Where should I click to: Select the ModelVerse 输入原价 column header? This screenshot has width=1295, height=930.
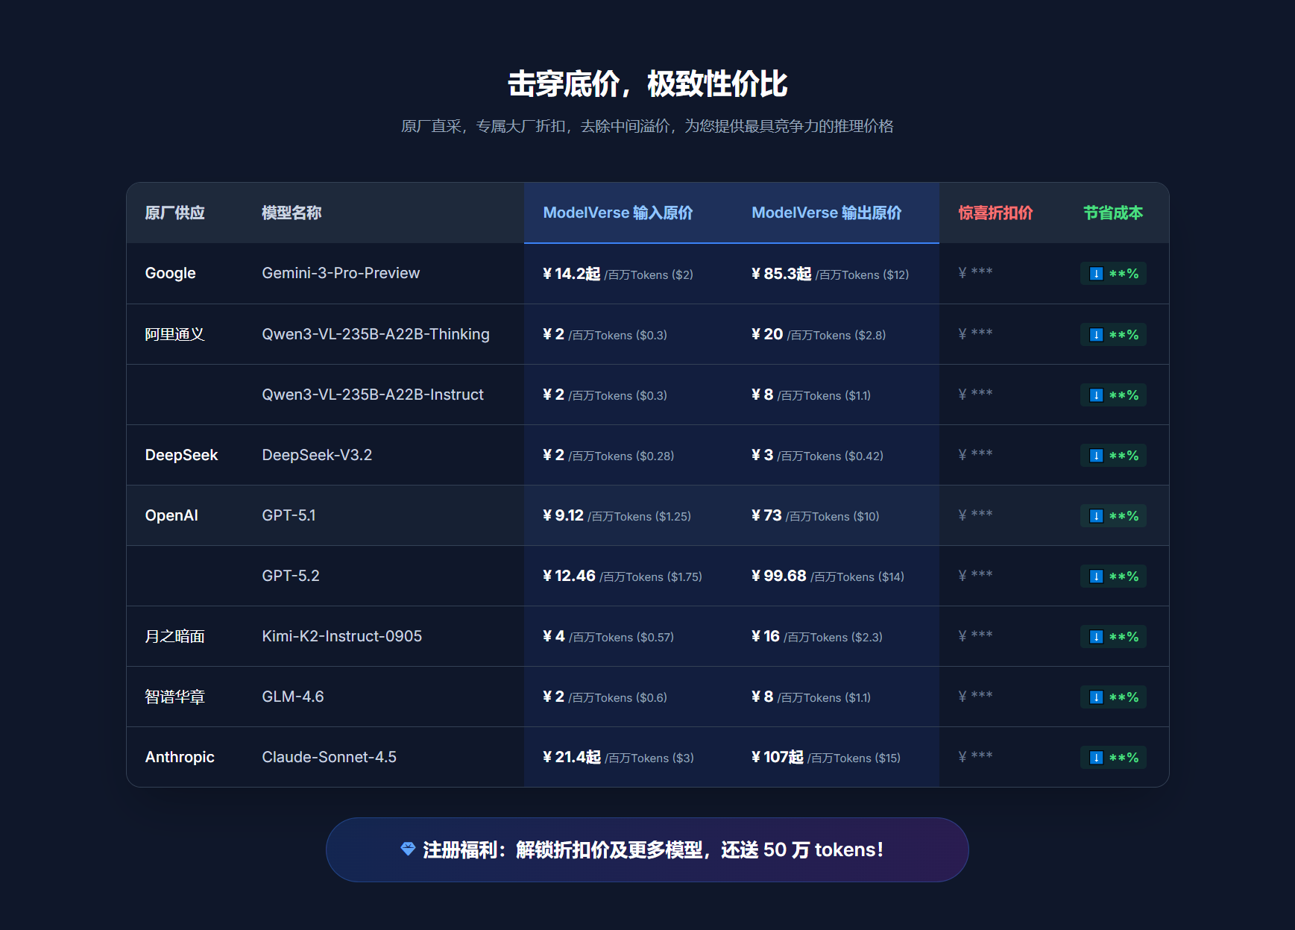click(618, 213)
